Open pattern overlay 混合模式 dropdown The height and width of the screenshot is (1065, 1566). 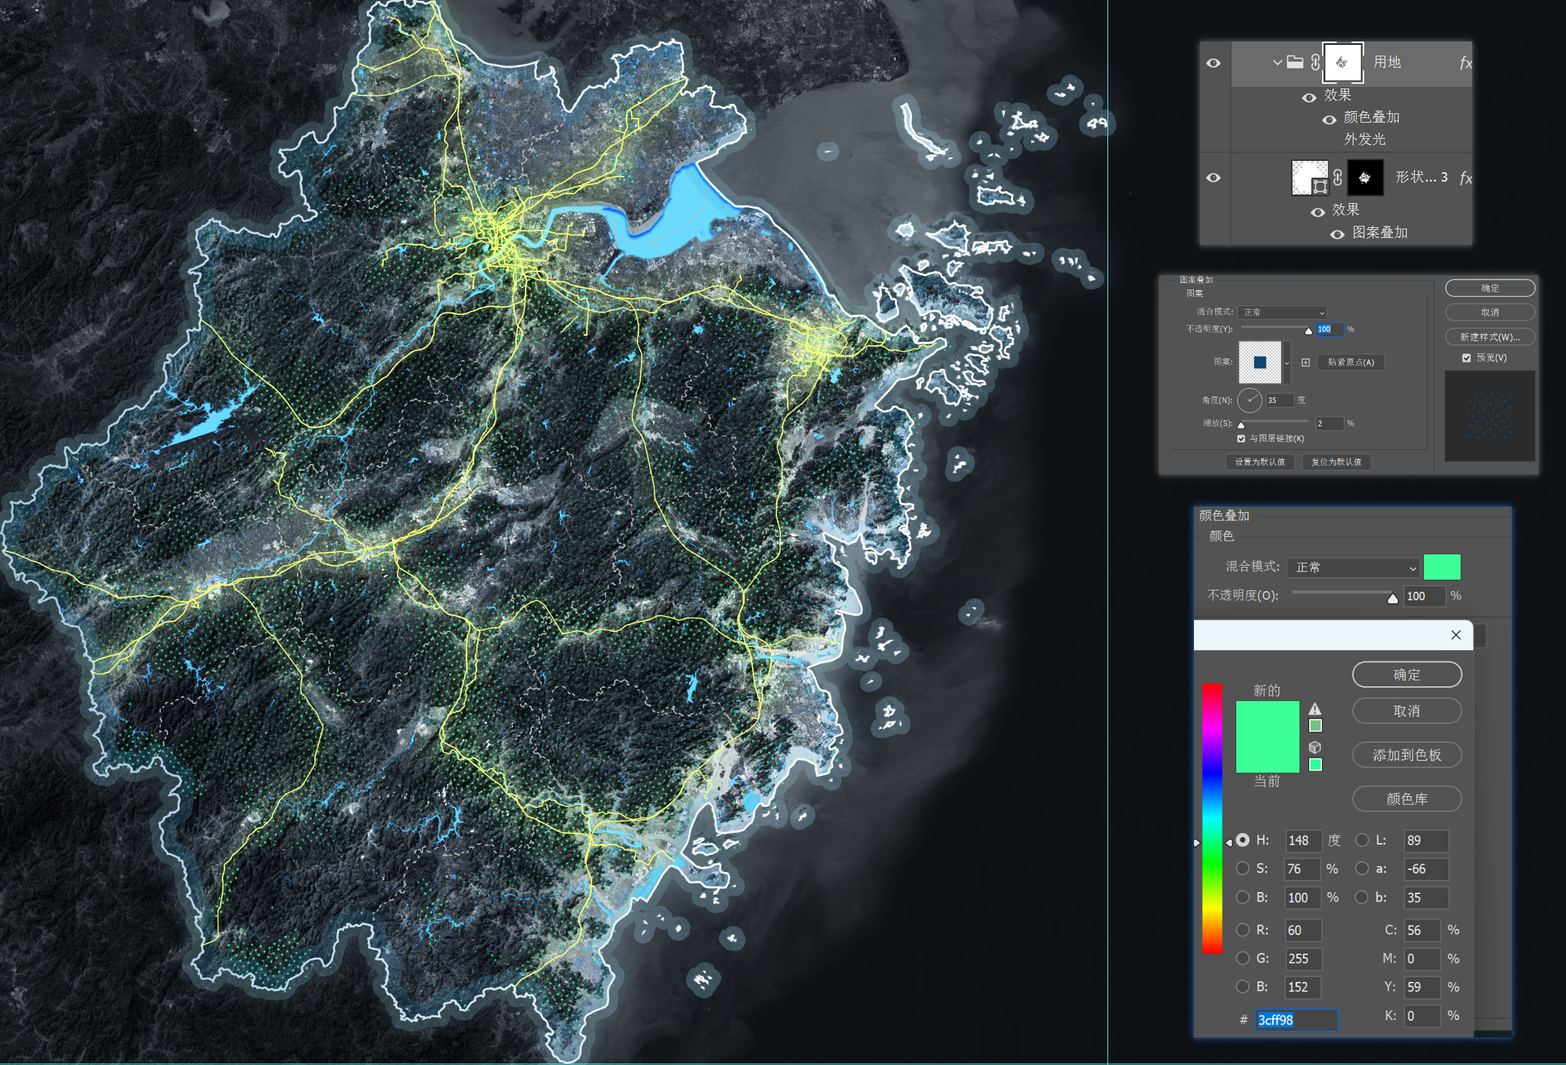click(x=1282, y=312)
